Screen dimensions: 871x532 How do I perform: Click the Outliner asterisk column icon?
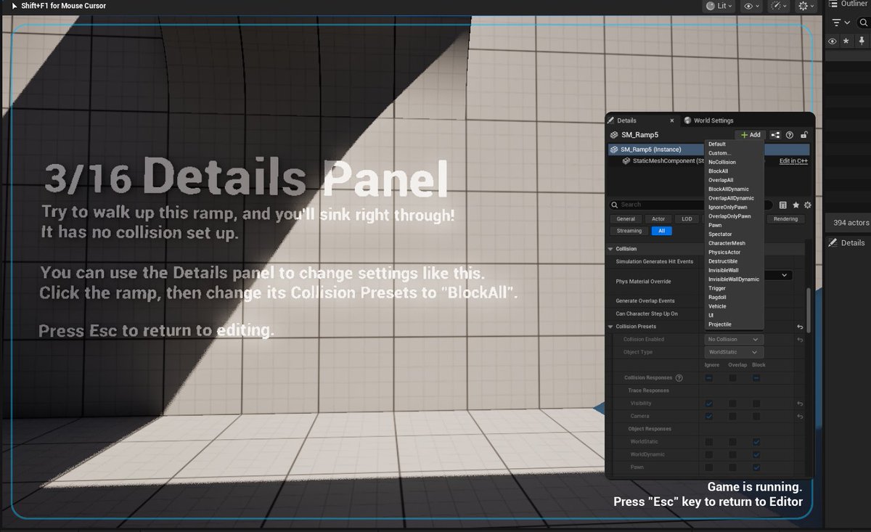846,42
